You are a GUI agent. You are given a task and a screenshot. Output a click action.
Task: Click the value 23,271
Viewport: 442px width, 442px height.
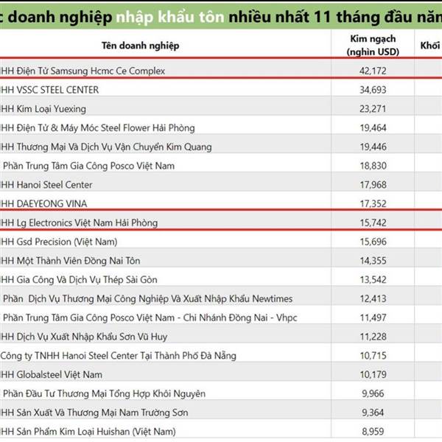pos(373,109)
